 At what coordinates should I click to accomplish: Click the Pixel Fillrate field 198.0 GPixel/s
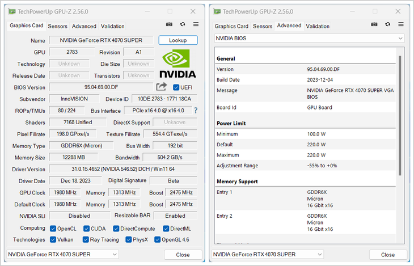73,134
